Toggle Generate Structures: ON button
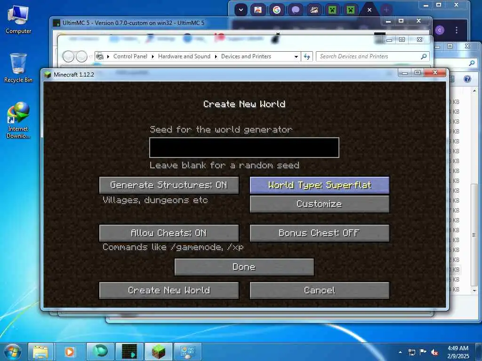 (169, 185)
